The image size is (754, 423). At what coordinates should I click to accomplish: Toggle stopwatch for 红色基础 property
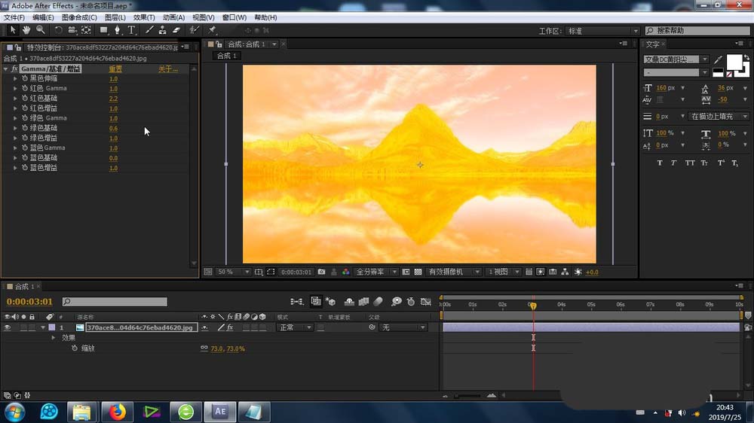click(x=24, y=99)
